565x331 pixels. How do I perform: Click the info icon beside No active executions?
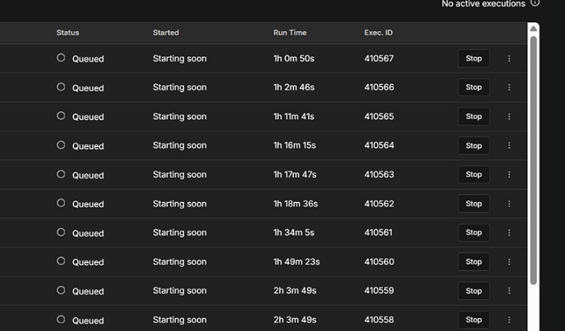click(x=536, y=3)
